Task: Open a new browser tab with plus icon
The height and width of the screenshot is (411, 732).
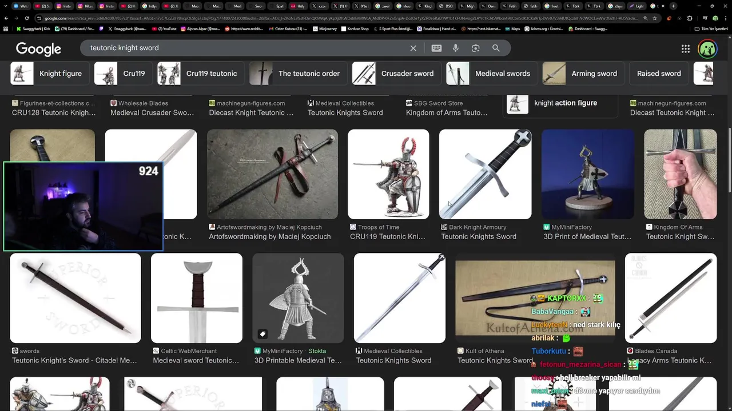Action: pos(673,6)
